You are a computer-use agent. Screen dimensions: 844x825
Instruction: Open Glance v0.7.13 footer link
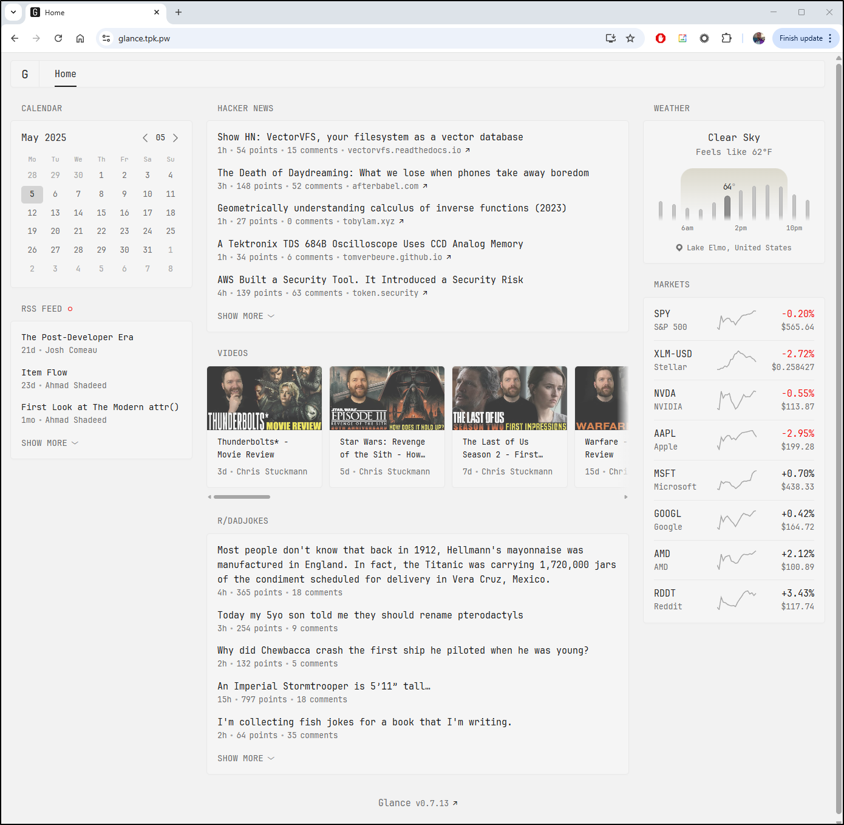(x=418, y=803)
